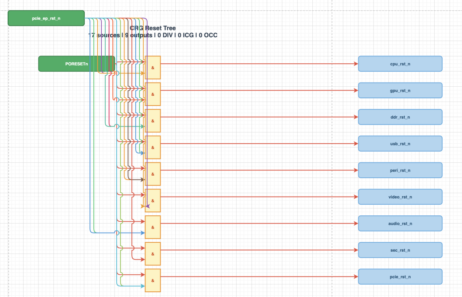462x297 pixels.
Task: Select the AND gate driving audio_rst_n
Action: 153,227
